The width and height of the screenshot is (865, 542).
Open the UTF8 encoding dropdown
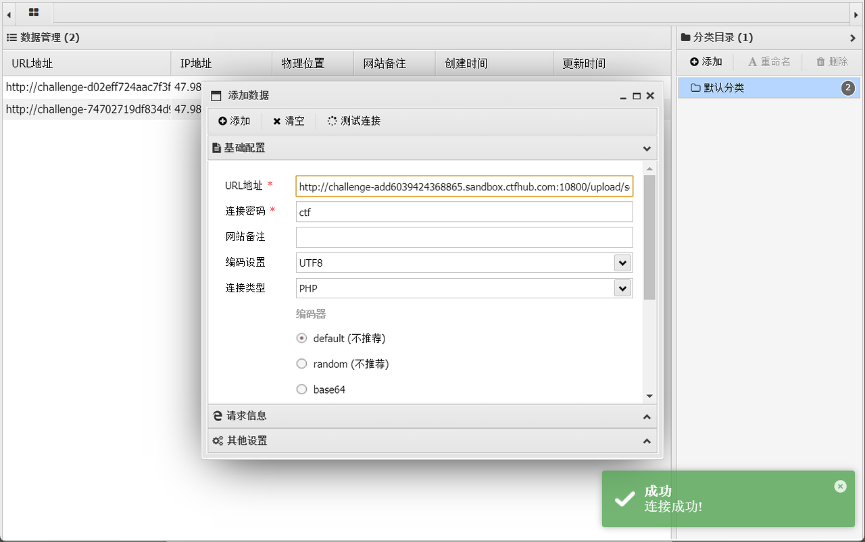pyautogui.click(x=622, y=263)
